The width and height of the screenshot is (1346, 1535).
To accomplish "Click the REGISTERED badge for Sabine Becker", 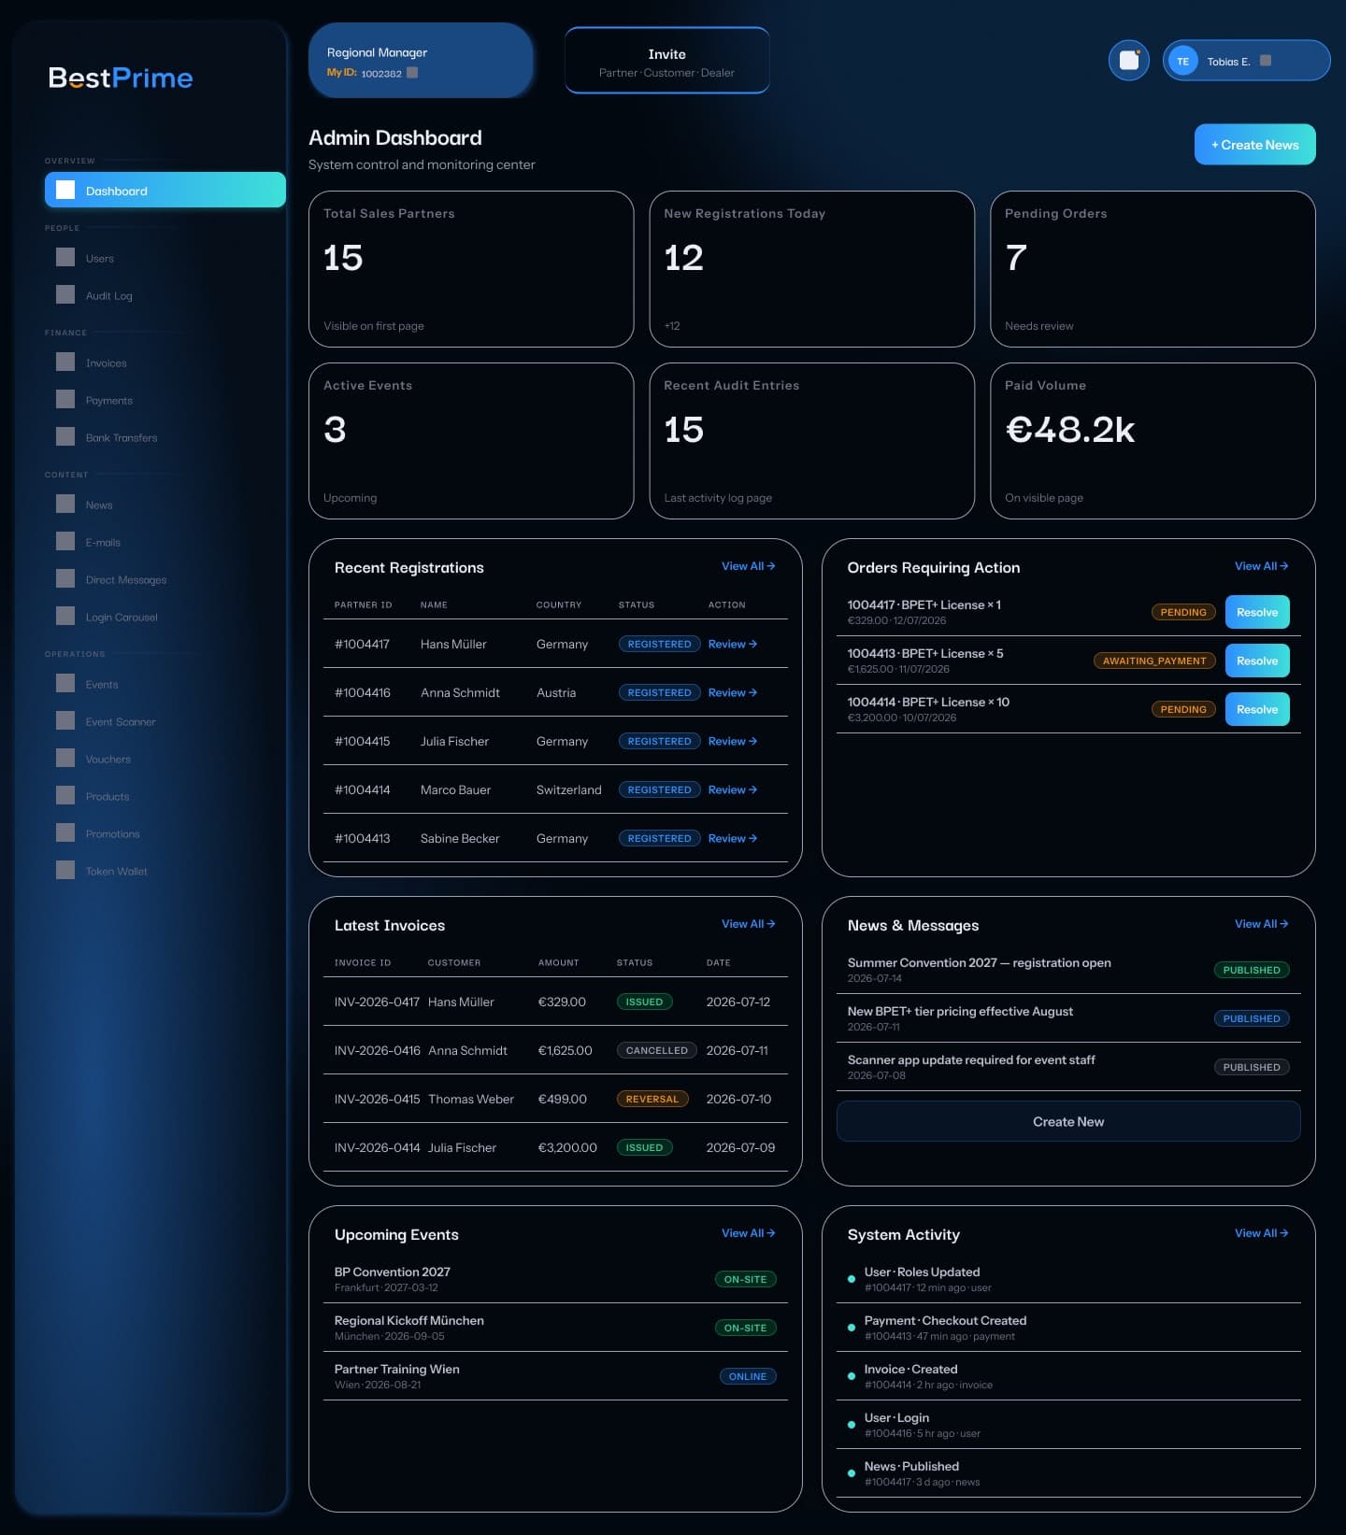I will coord(659,838).
